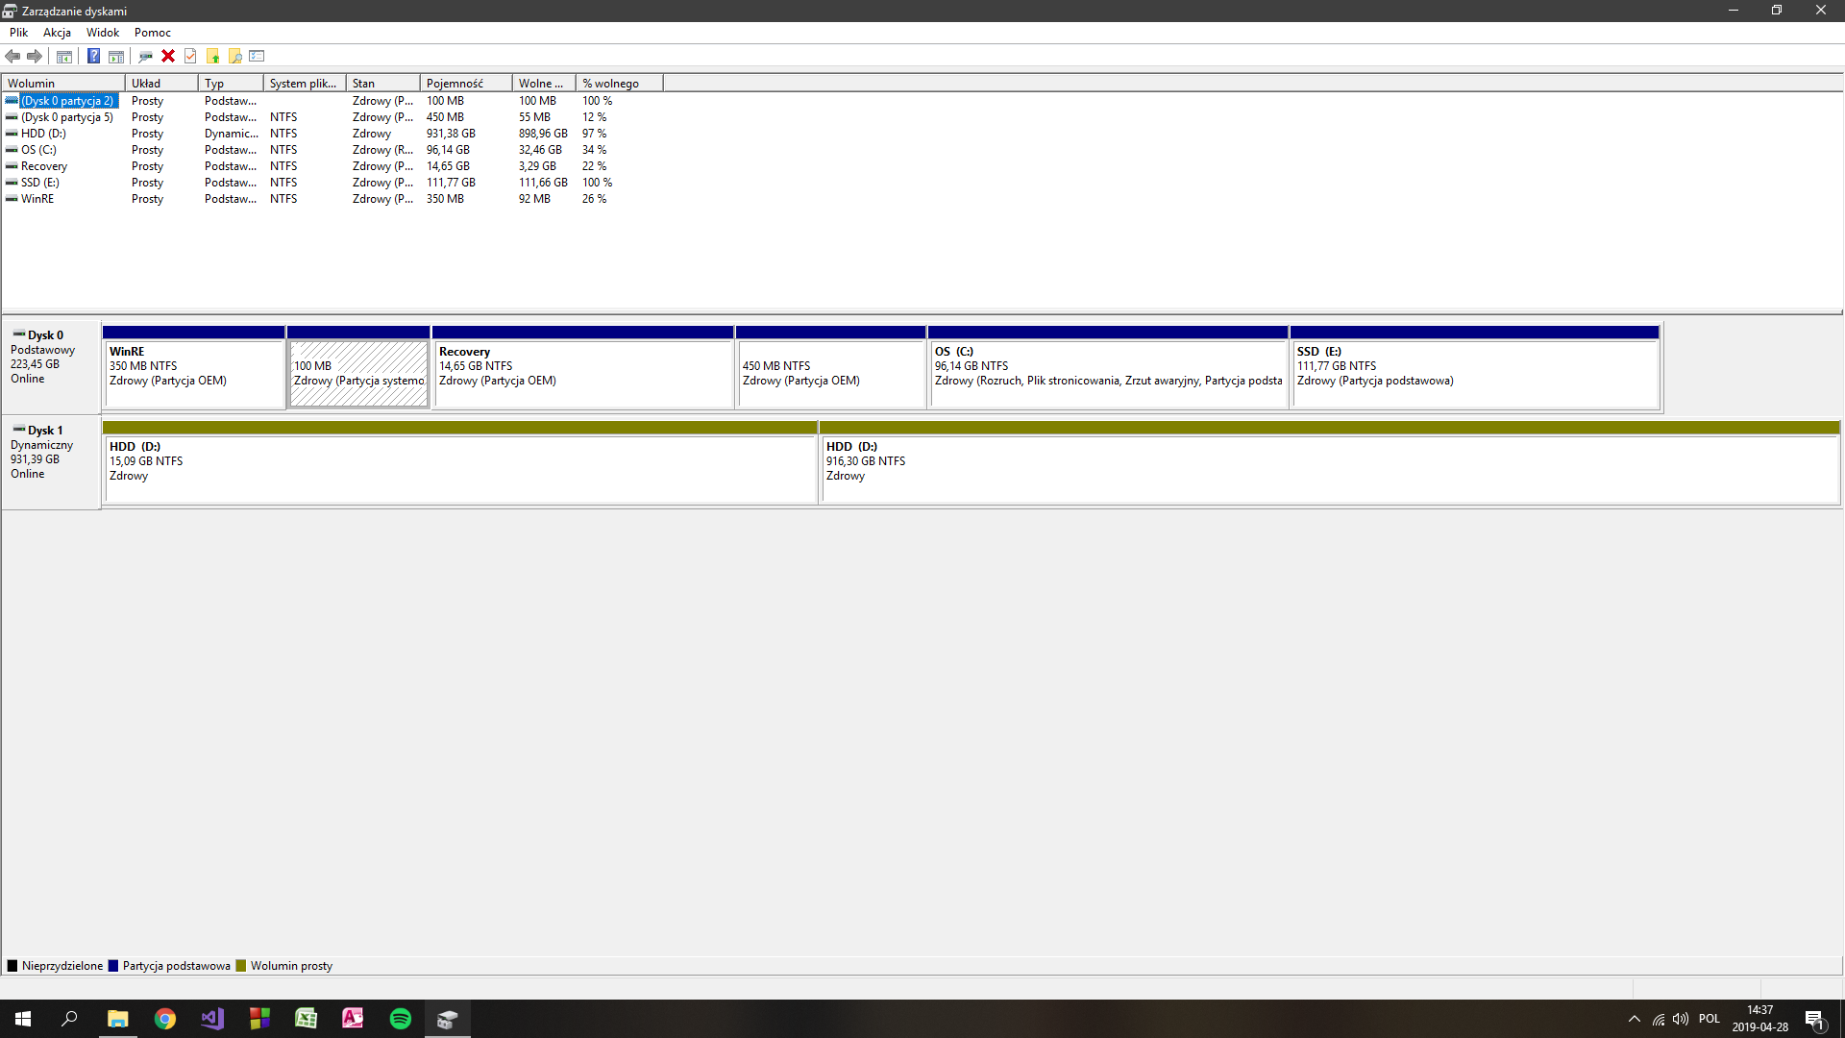Image resolution: width=1845 pixels, height=1038 pixels.
Task: Click the folder with green arrow icon
Action: tap(212, 56)
